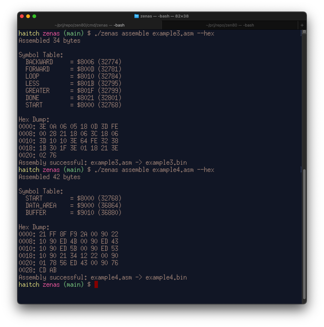This screenshot has width=324, height=327.
Task: Click the red cursor block at the prompt
Action: tap(96, 285)
